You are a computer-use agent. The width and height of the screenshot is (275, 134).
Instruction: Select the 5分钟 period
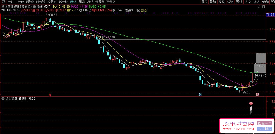tap(30, 2)
